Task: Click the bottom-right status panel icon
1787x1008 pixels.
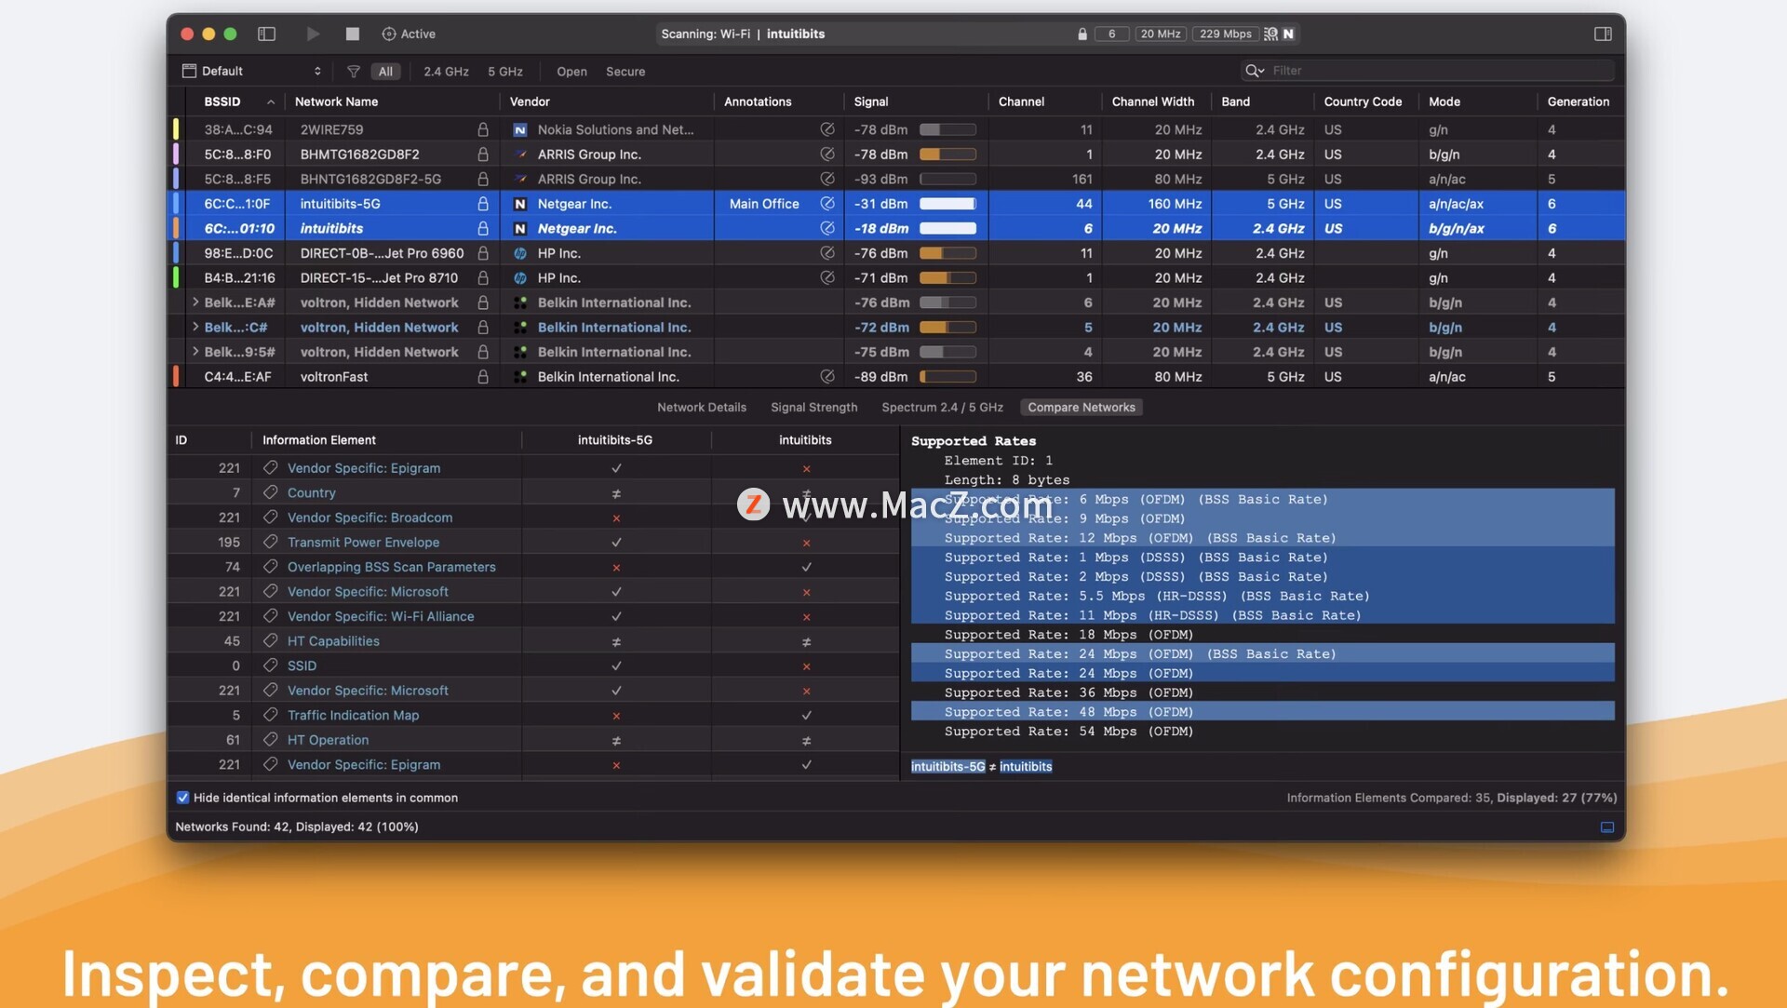Action: [x=1606, y=827]
